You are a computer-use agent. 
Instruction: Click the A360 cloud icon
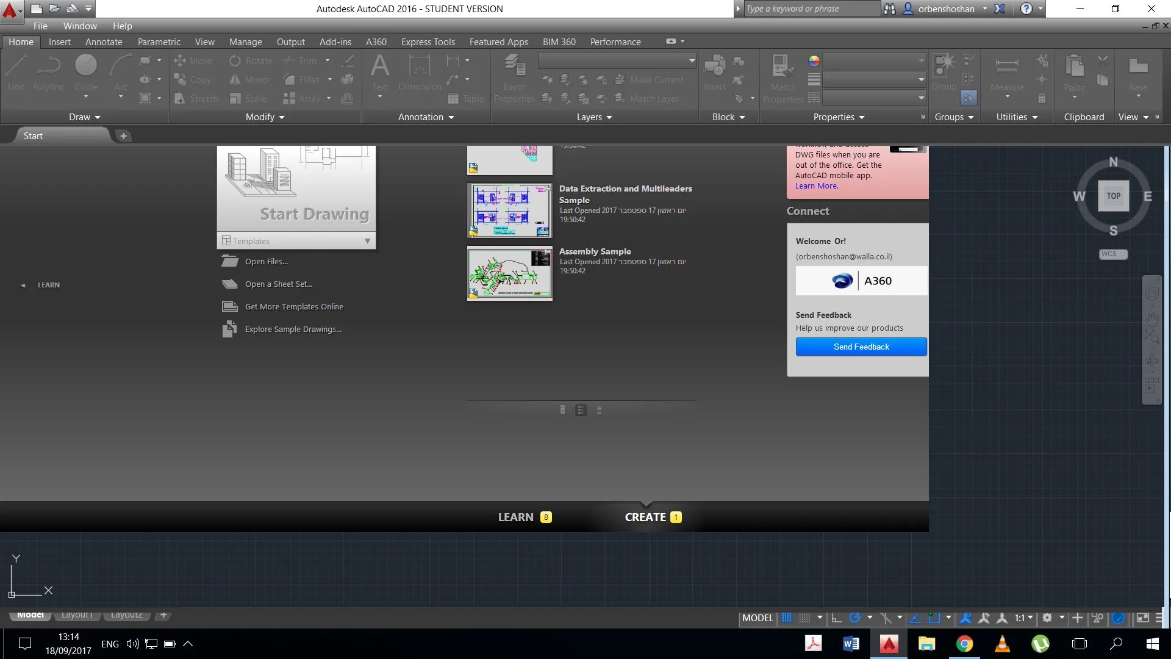tap(842, 281)
